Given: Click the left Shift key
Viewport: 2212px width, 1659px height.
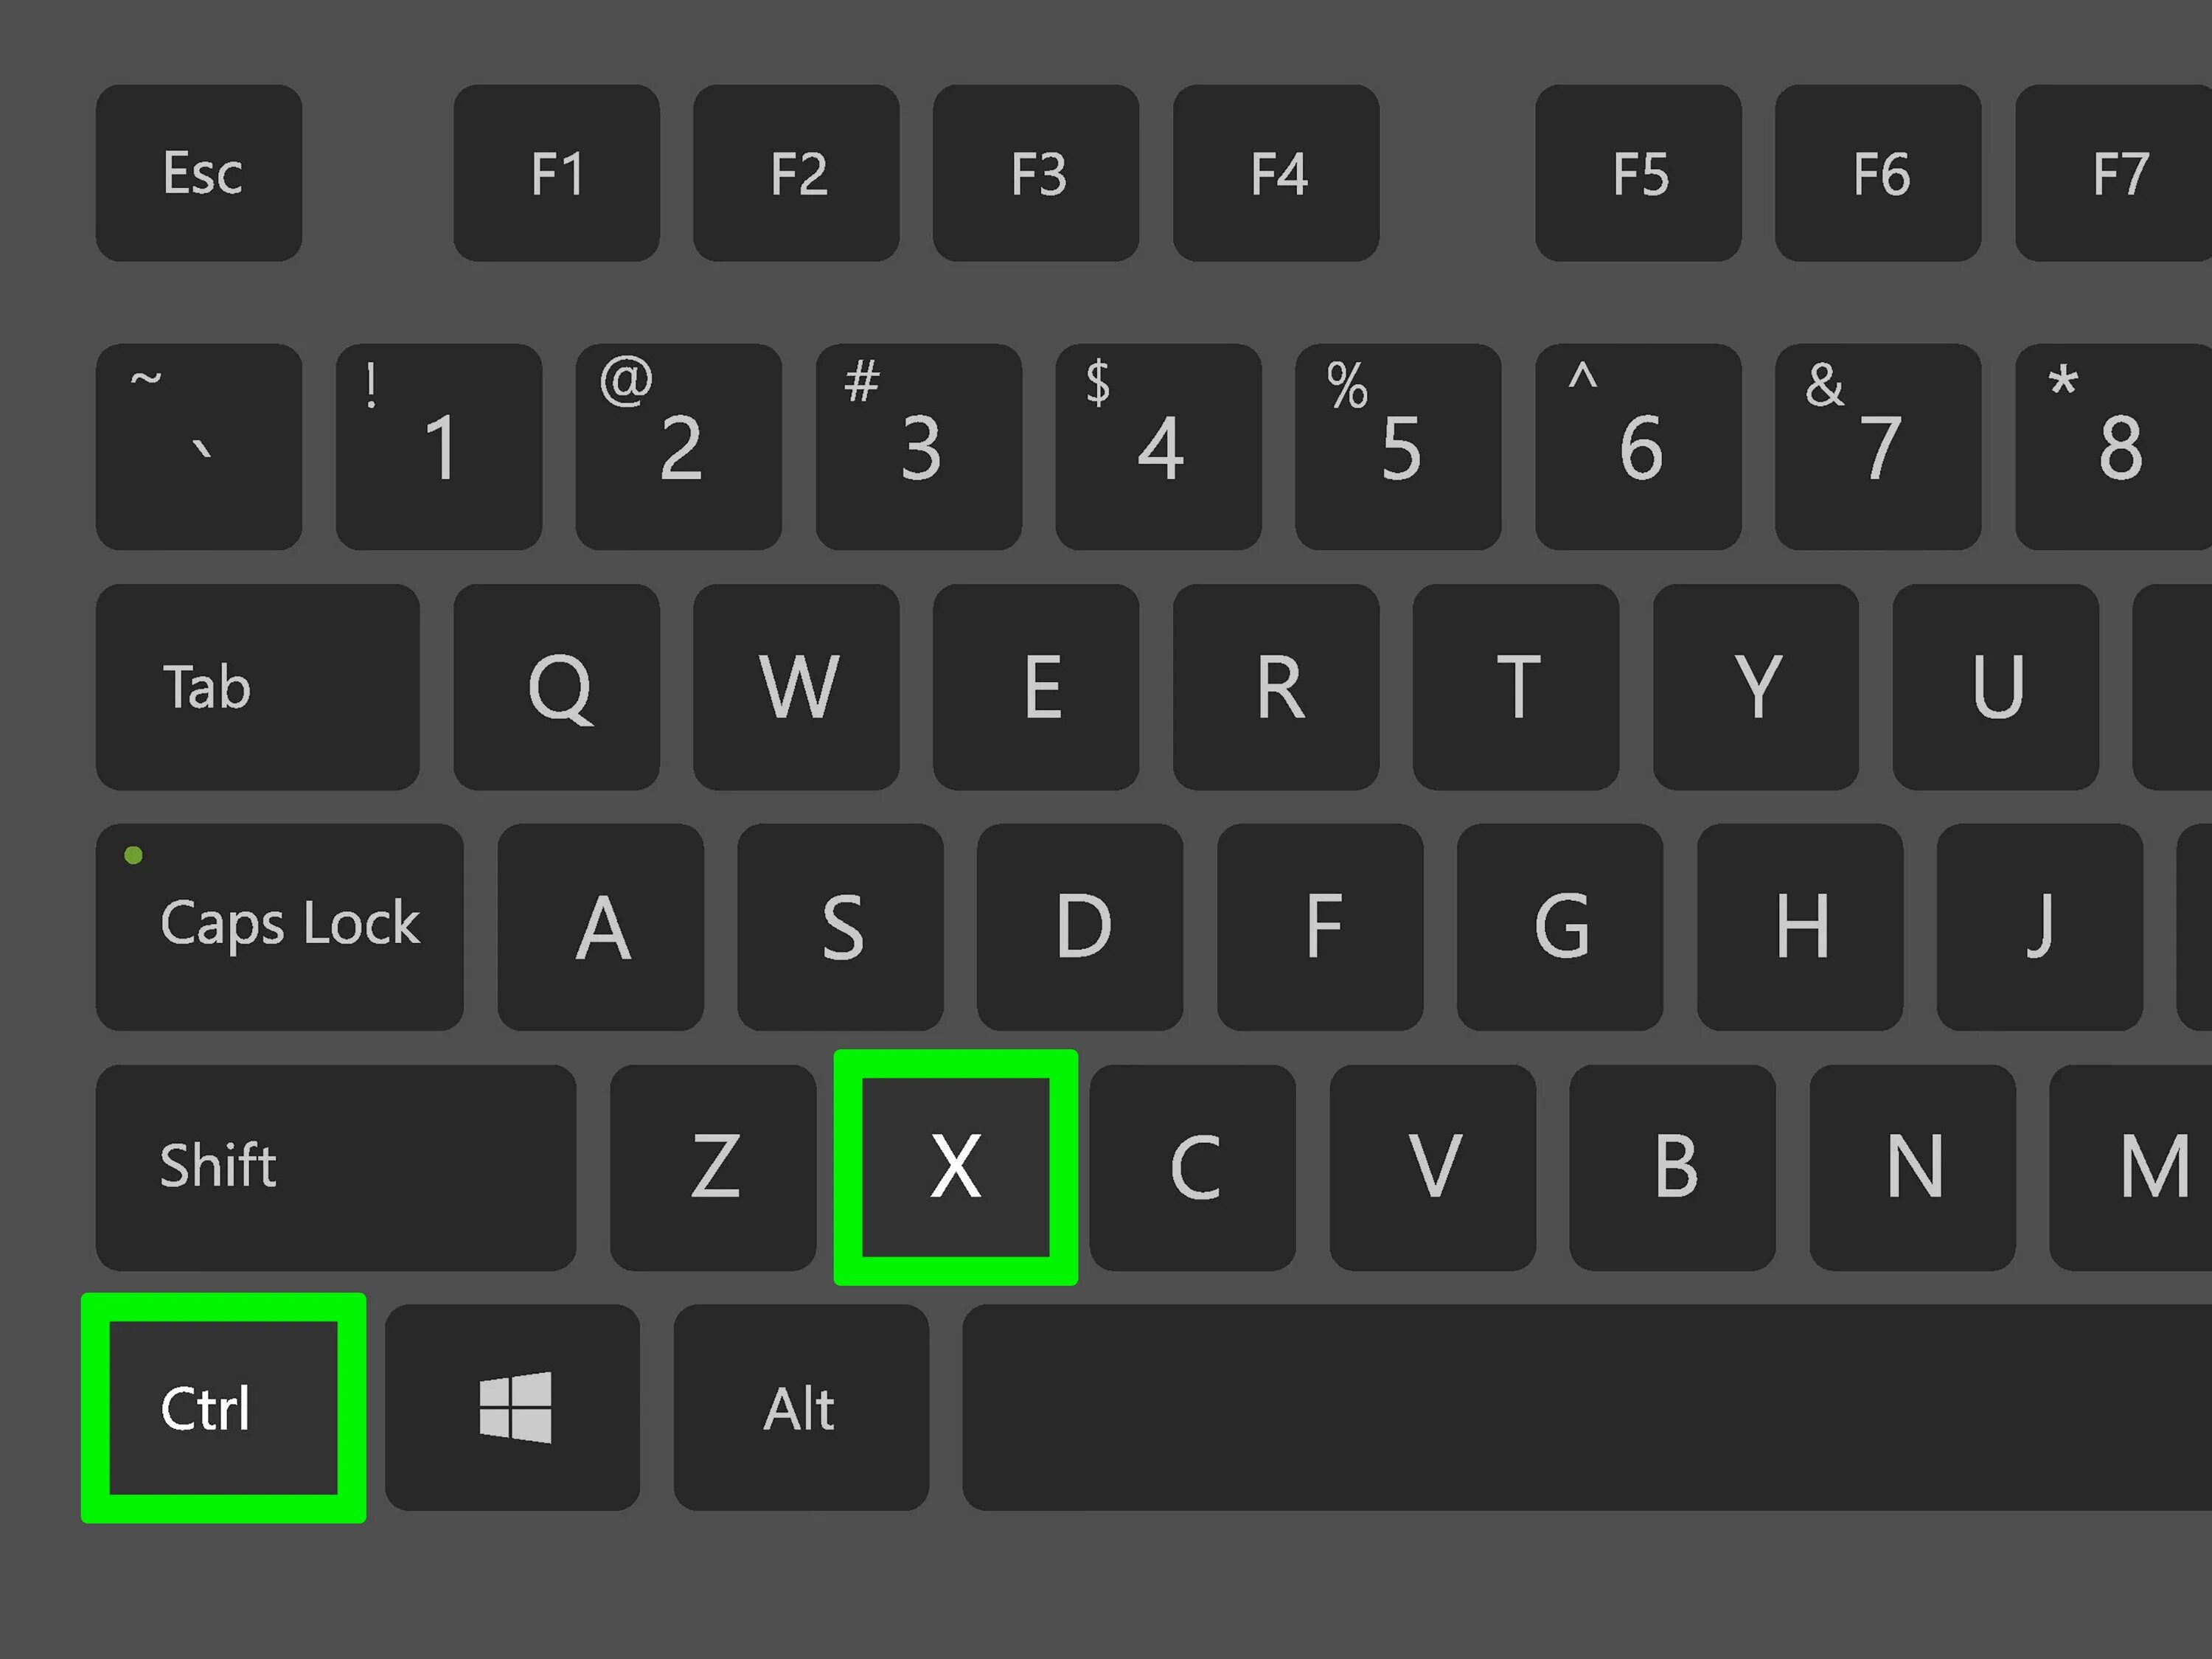Looking at the screenshot, I should coord(336,1167).
